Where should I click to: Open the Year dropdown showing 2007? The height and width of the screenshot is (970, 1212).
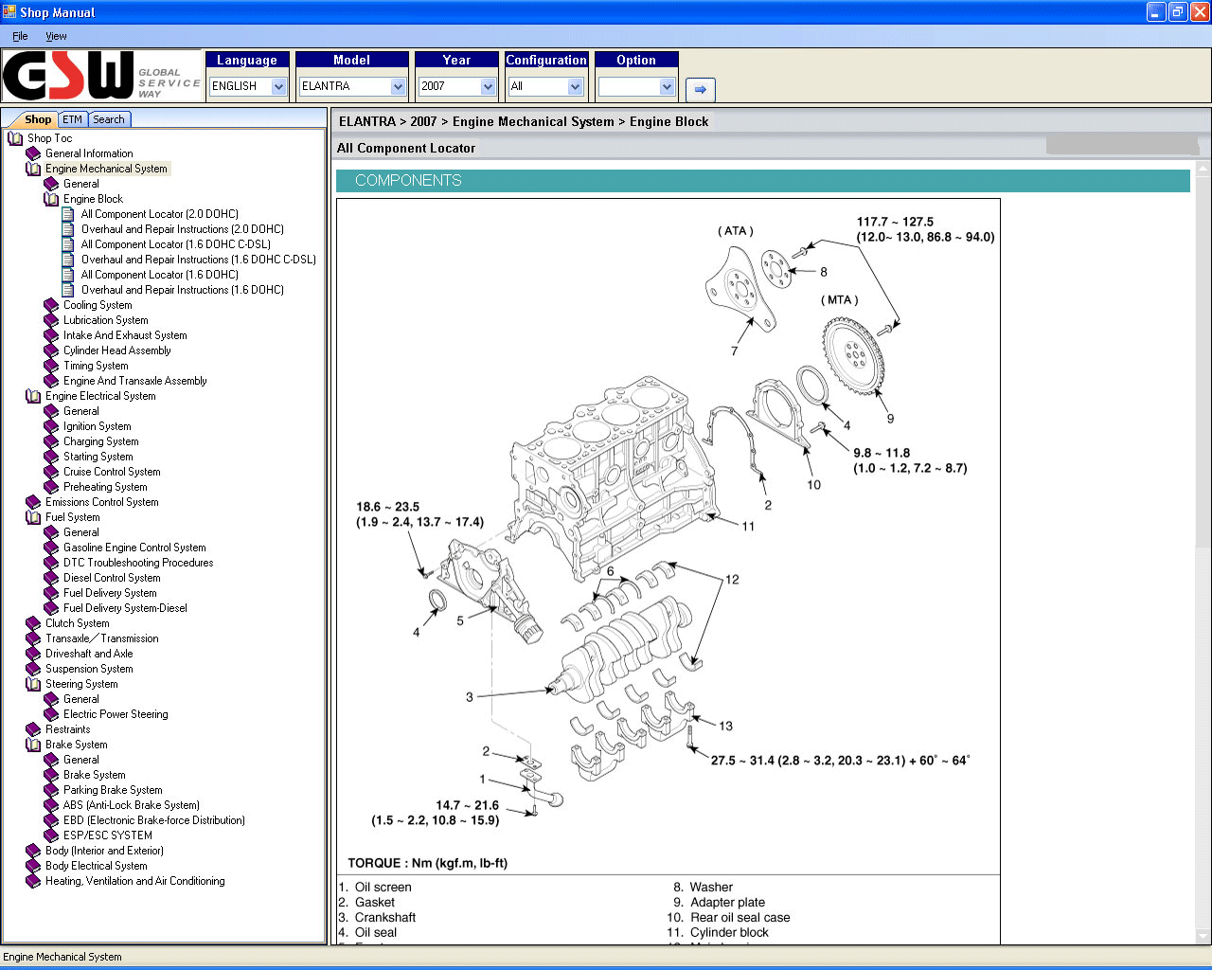pyautogui.click(x=456, y=86)
